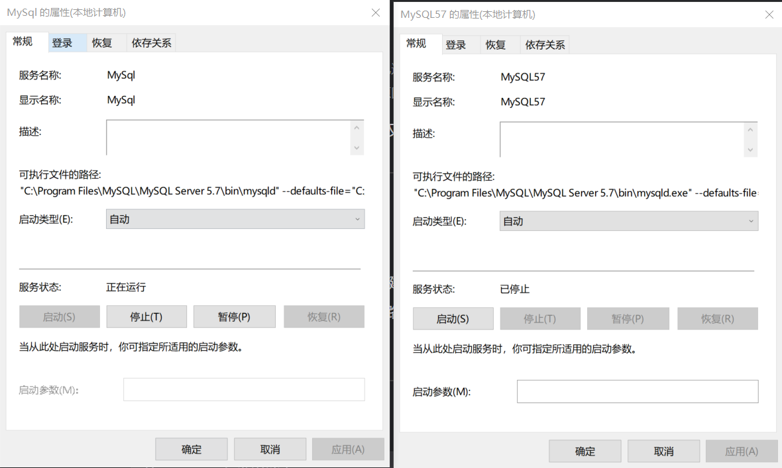
Task: Pause the MySql service with 暂停(P)
Action: [x=235, y=316]
